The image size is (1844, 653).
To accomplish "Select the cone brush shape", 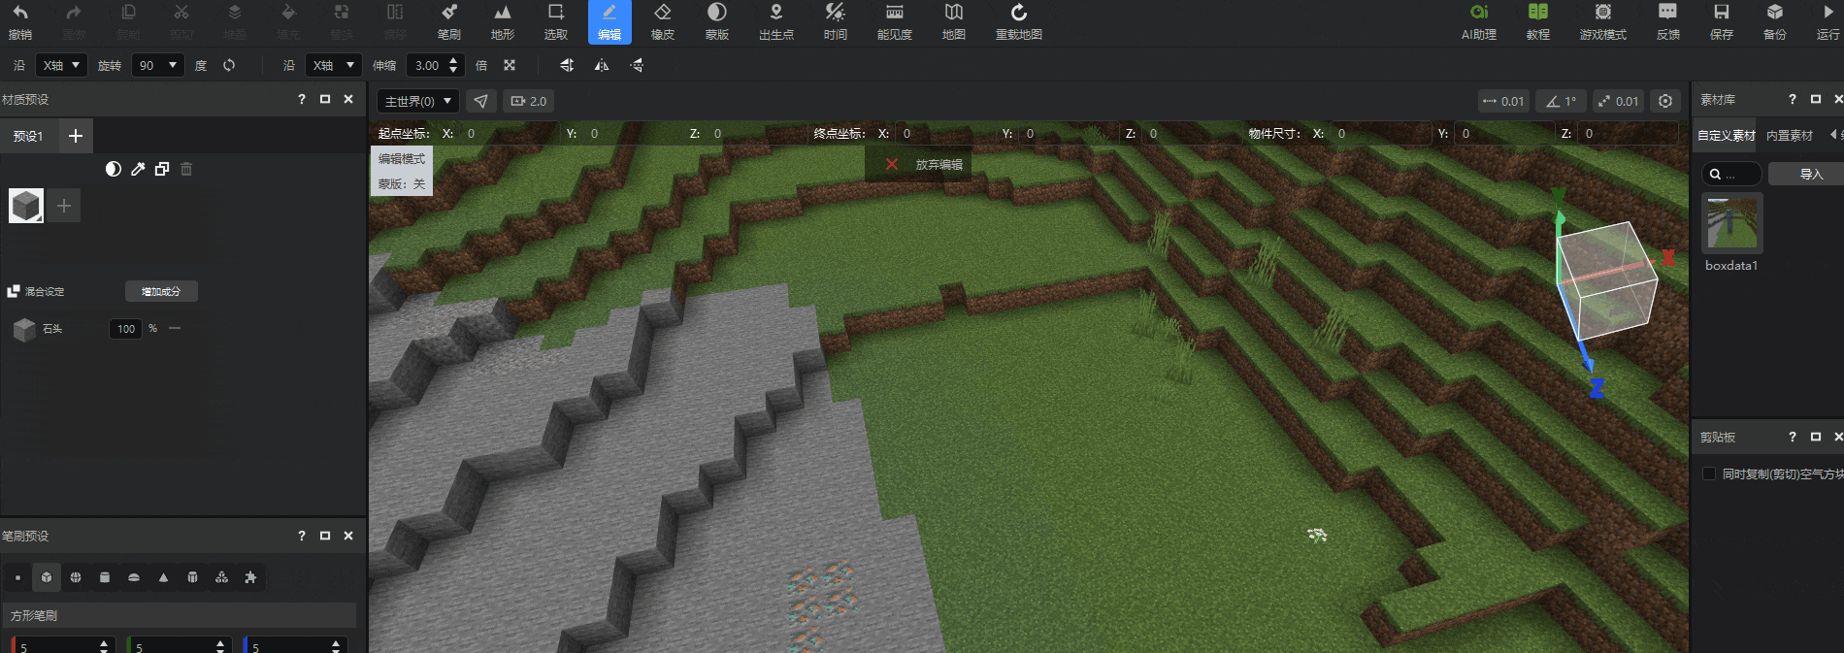I will point(163,577).
